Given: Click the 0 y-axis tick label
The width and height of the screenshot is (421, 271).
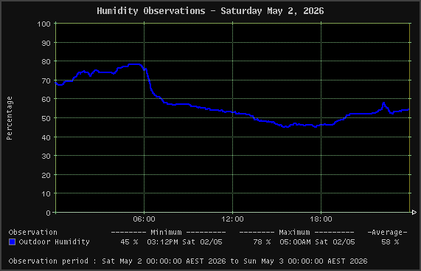Looking at the screenshot, I should coord(49,213).
